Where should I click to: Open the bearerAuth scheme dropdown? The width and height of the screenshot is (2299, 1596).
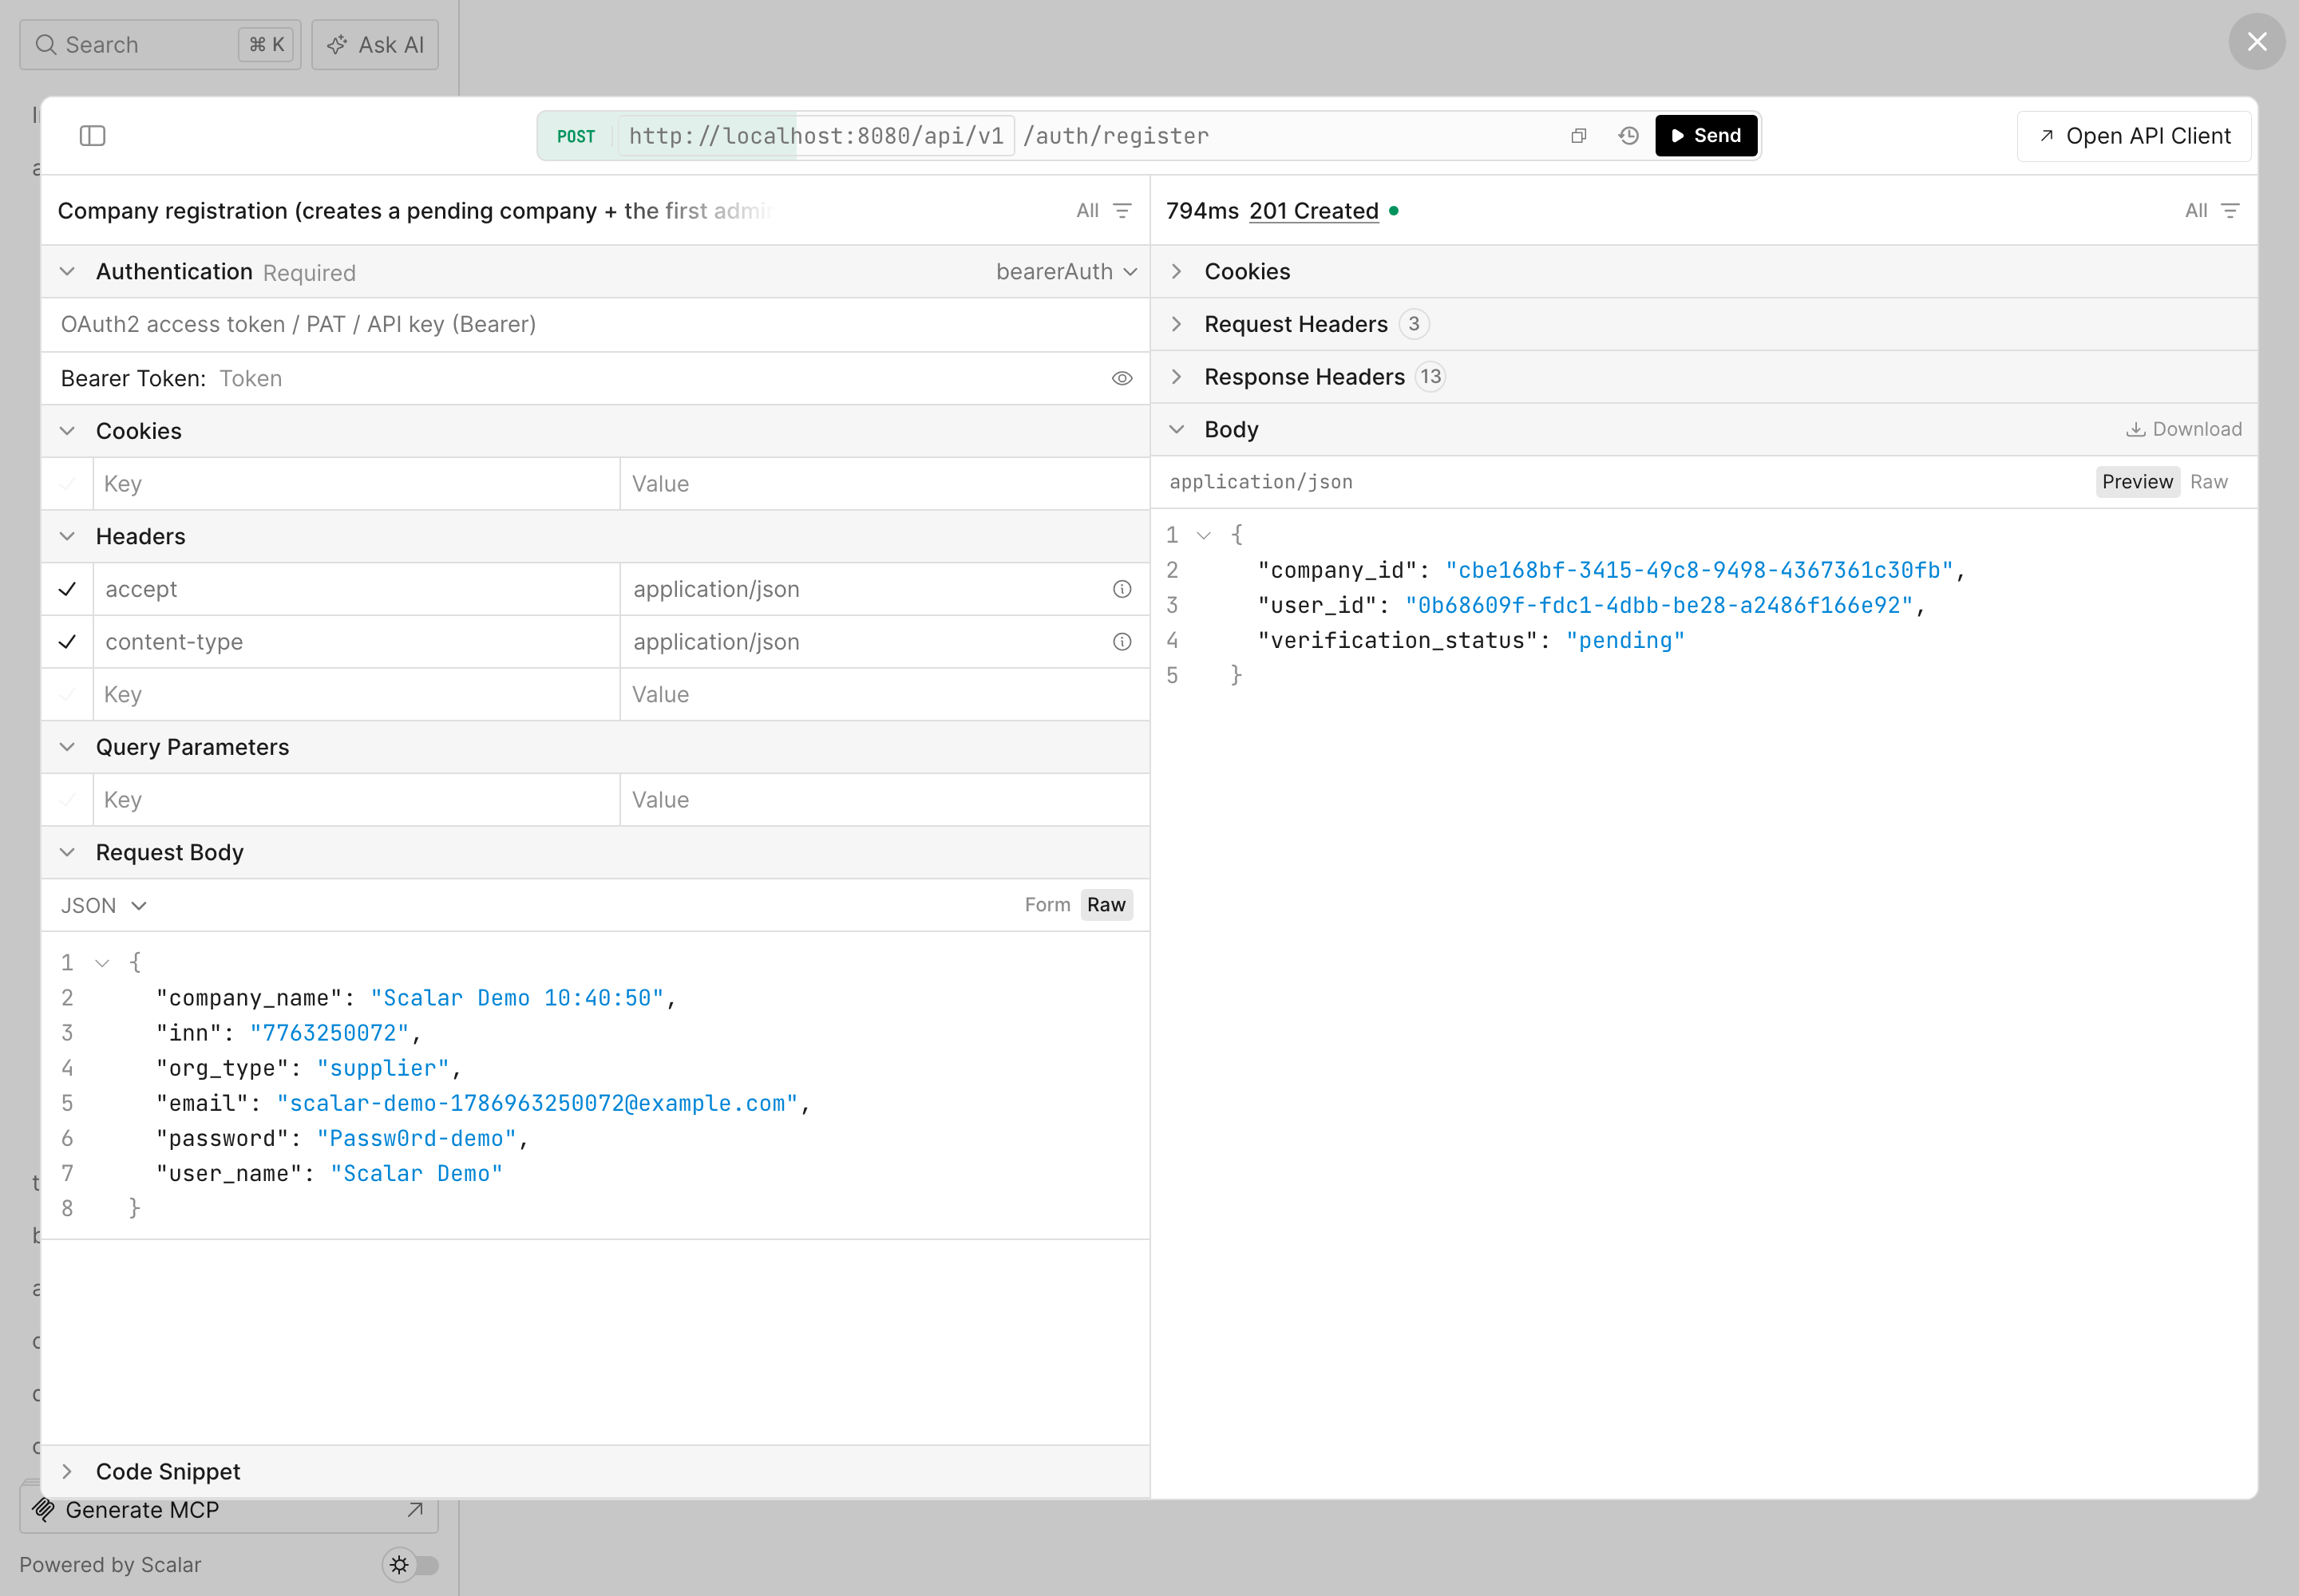(1066, 272)
